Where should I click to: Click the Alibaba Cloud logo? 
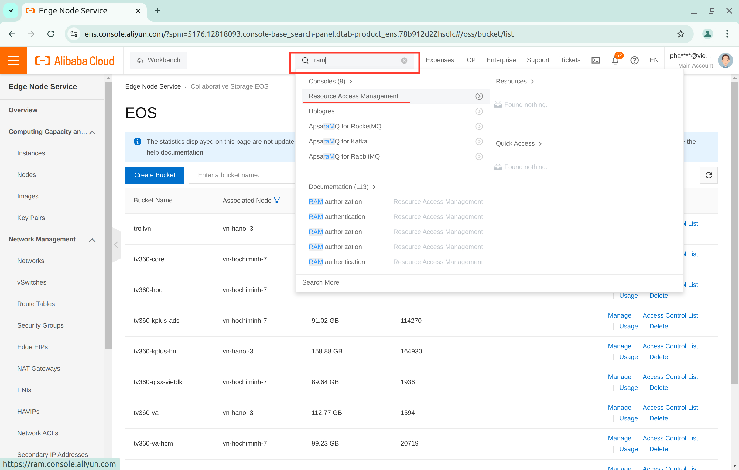click(74, 61)
